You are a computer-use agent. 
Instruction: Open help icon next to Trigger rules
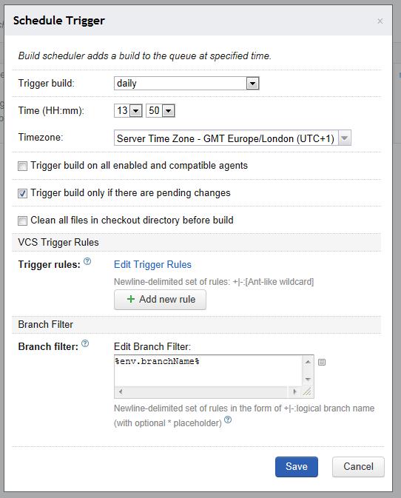click(x=87, y=261)
